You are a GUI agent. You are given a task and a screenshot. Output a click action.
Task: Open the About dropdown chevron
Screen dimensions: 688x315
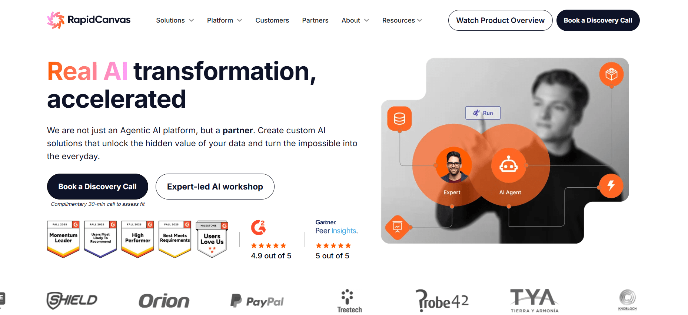coord(367,20)
